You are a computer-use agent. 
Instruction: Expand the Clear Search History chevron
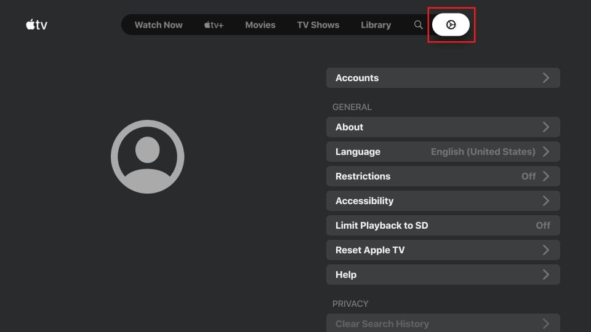coord(546,324)
